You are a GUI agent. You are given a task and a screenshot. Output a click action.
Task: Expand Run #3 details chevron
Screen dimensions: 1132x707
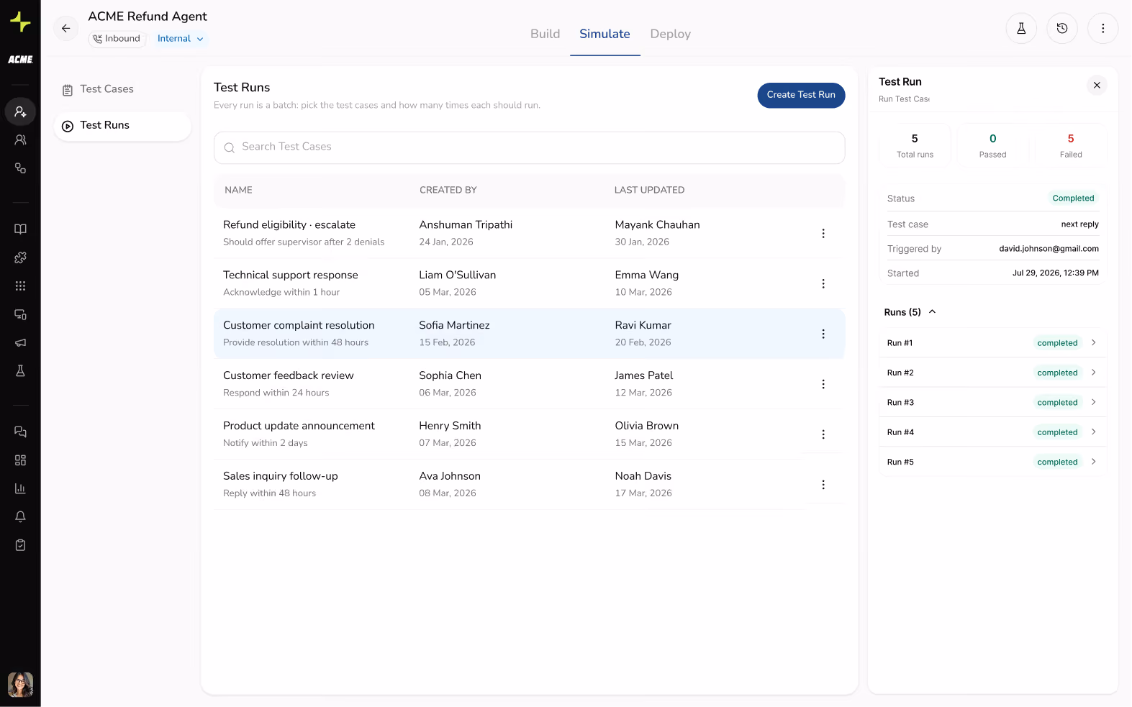tap(1093, 402)
